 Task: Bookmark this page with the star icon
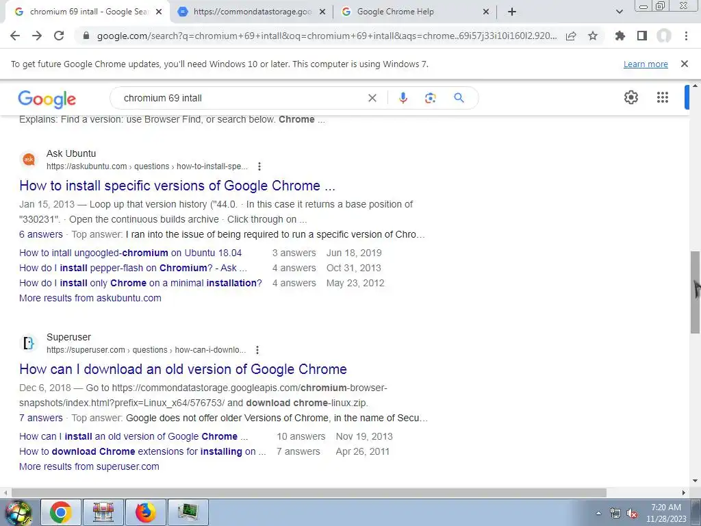(593, 36)
